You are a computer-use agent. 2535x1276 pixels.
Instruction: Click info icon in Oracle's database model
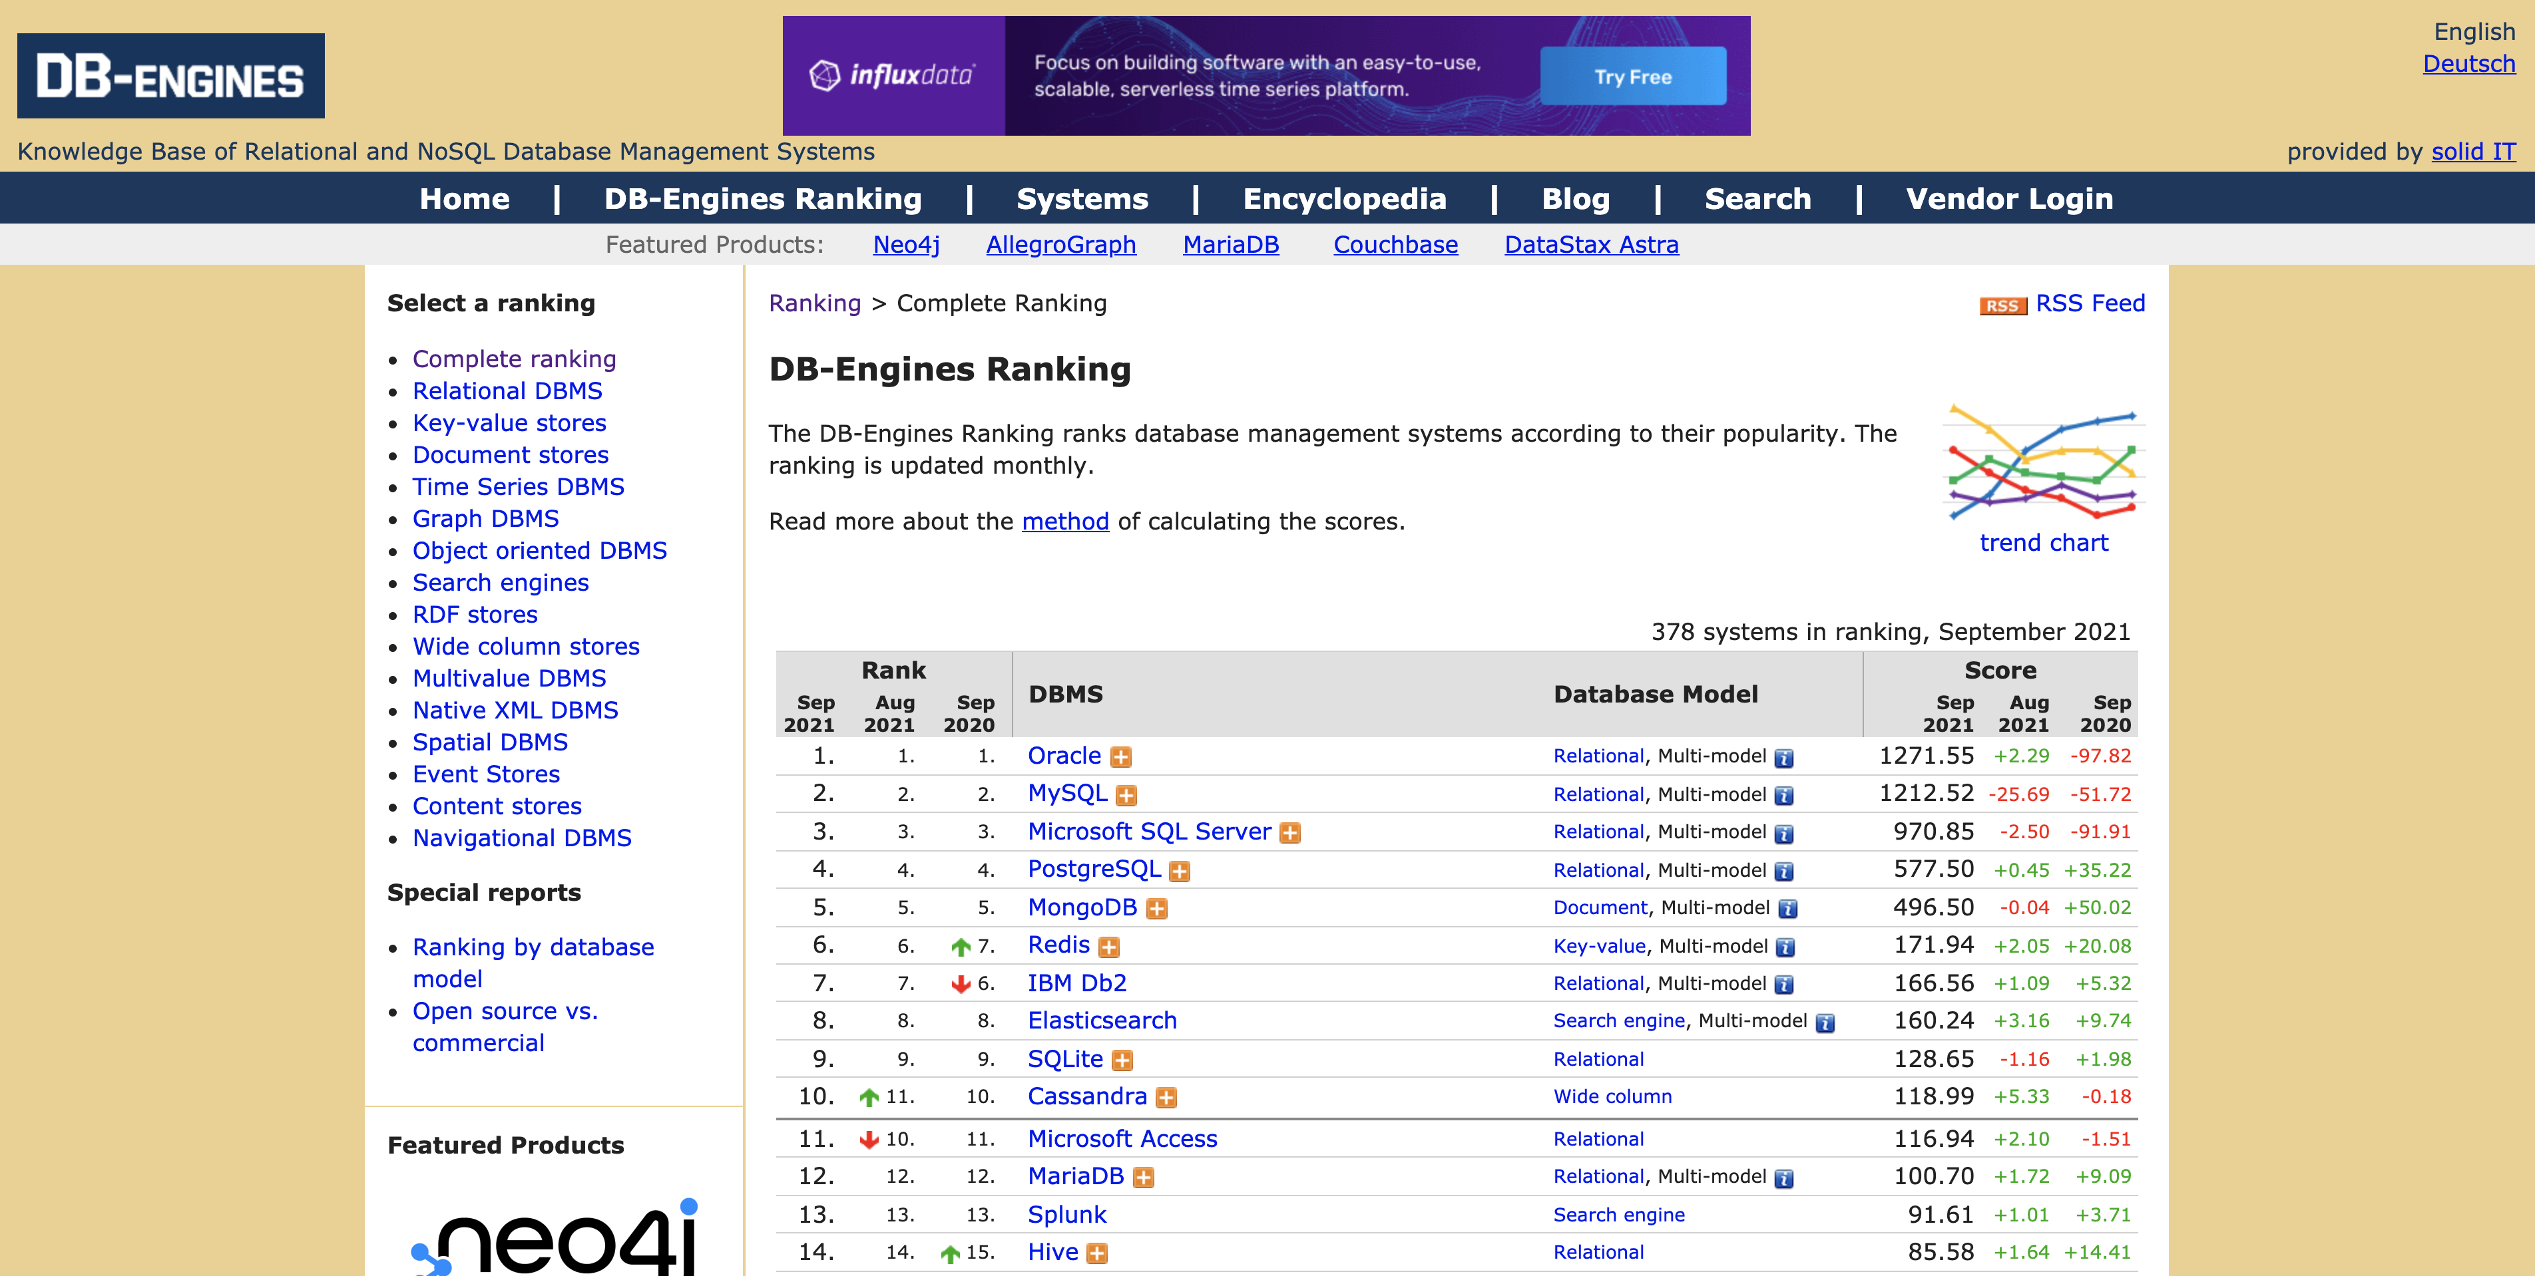click(1783, 758)
